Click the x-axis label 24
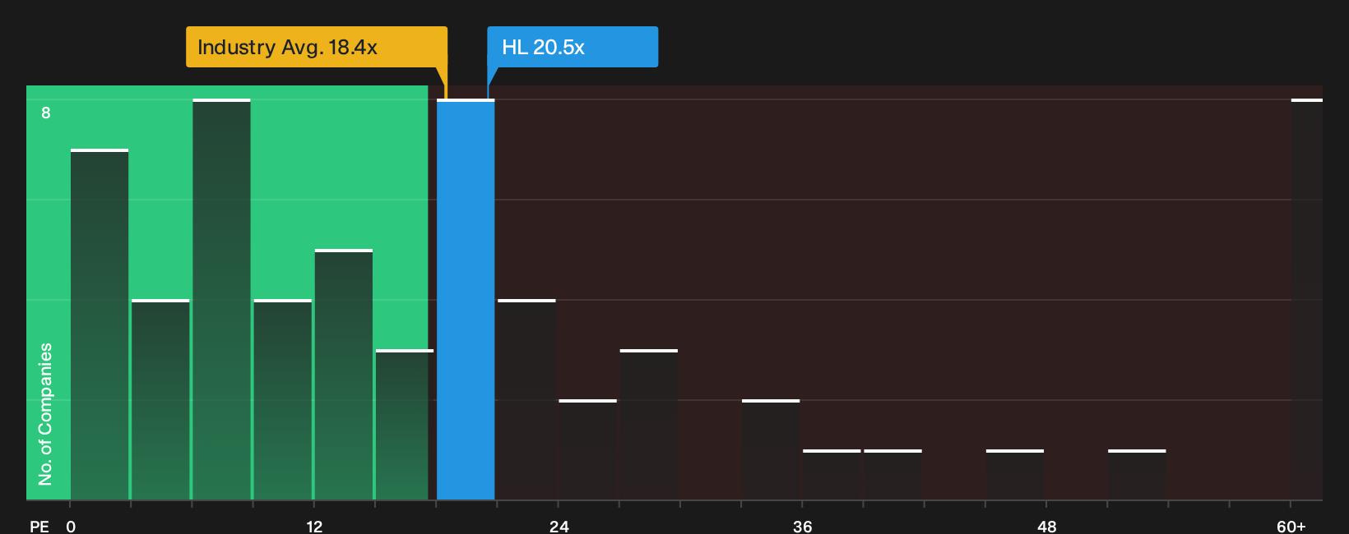The width and height of the screenshot is (1349, 534). coord(559,527)
